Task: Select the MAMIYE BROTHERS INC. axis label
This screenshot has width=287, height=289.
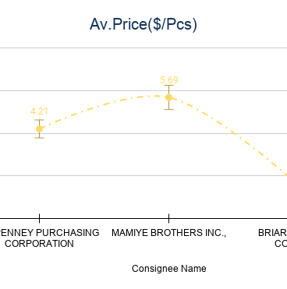Action: pos(169,233)
